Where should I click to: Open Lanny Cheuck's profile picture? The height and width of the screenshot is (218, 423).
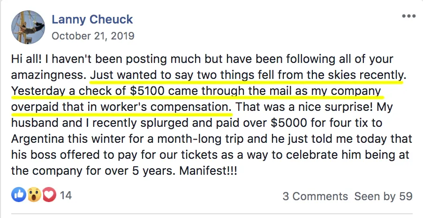tap(28, 27)
